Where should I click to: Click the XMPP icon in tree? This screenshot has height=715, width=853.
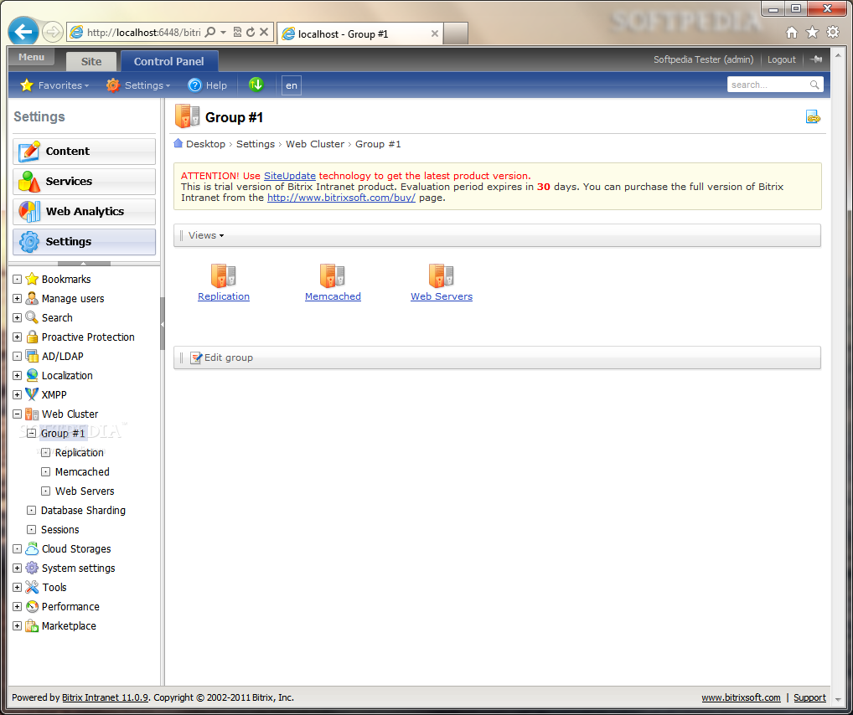coord(32,394)
